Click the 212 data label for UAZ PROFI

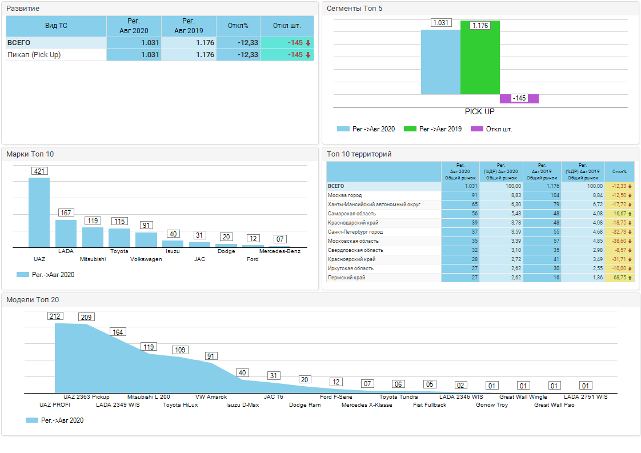click(55, 316)
